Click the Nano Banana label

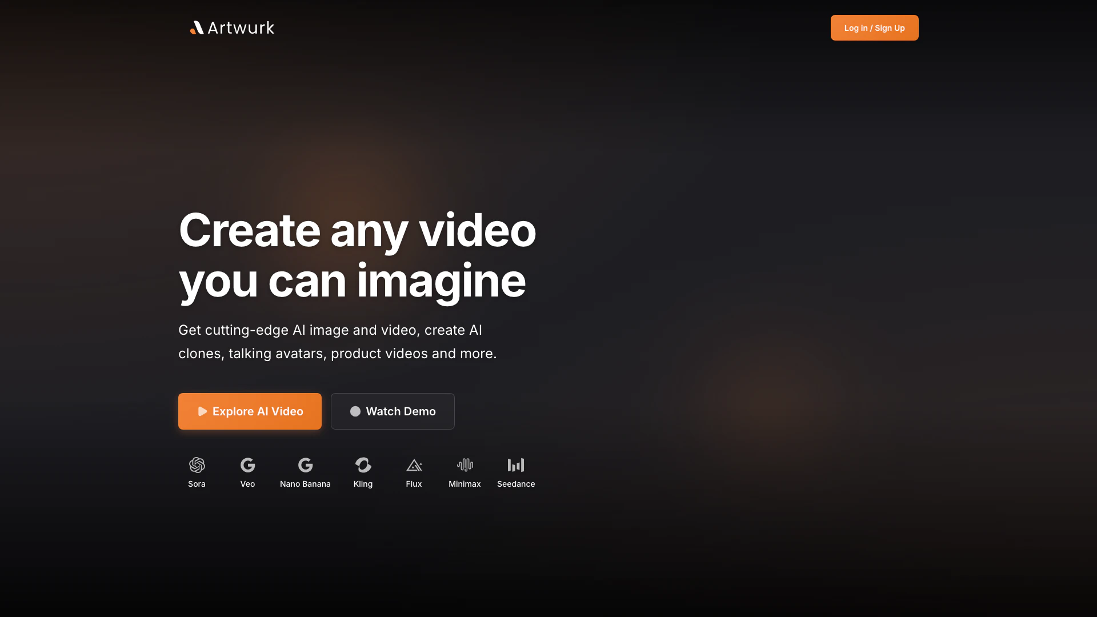305,484
